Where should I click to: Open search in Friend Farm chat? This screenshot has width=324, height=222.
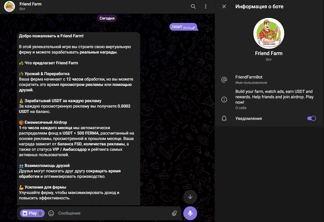193,6
